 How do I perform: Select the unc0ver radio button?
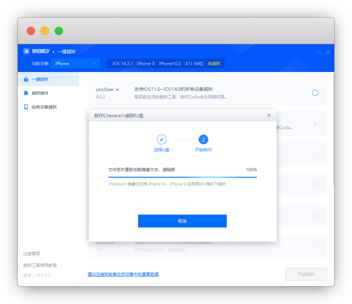click(315, 93)
